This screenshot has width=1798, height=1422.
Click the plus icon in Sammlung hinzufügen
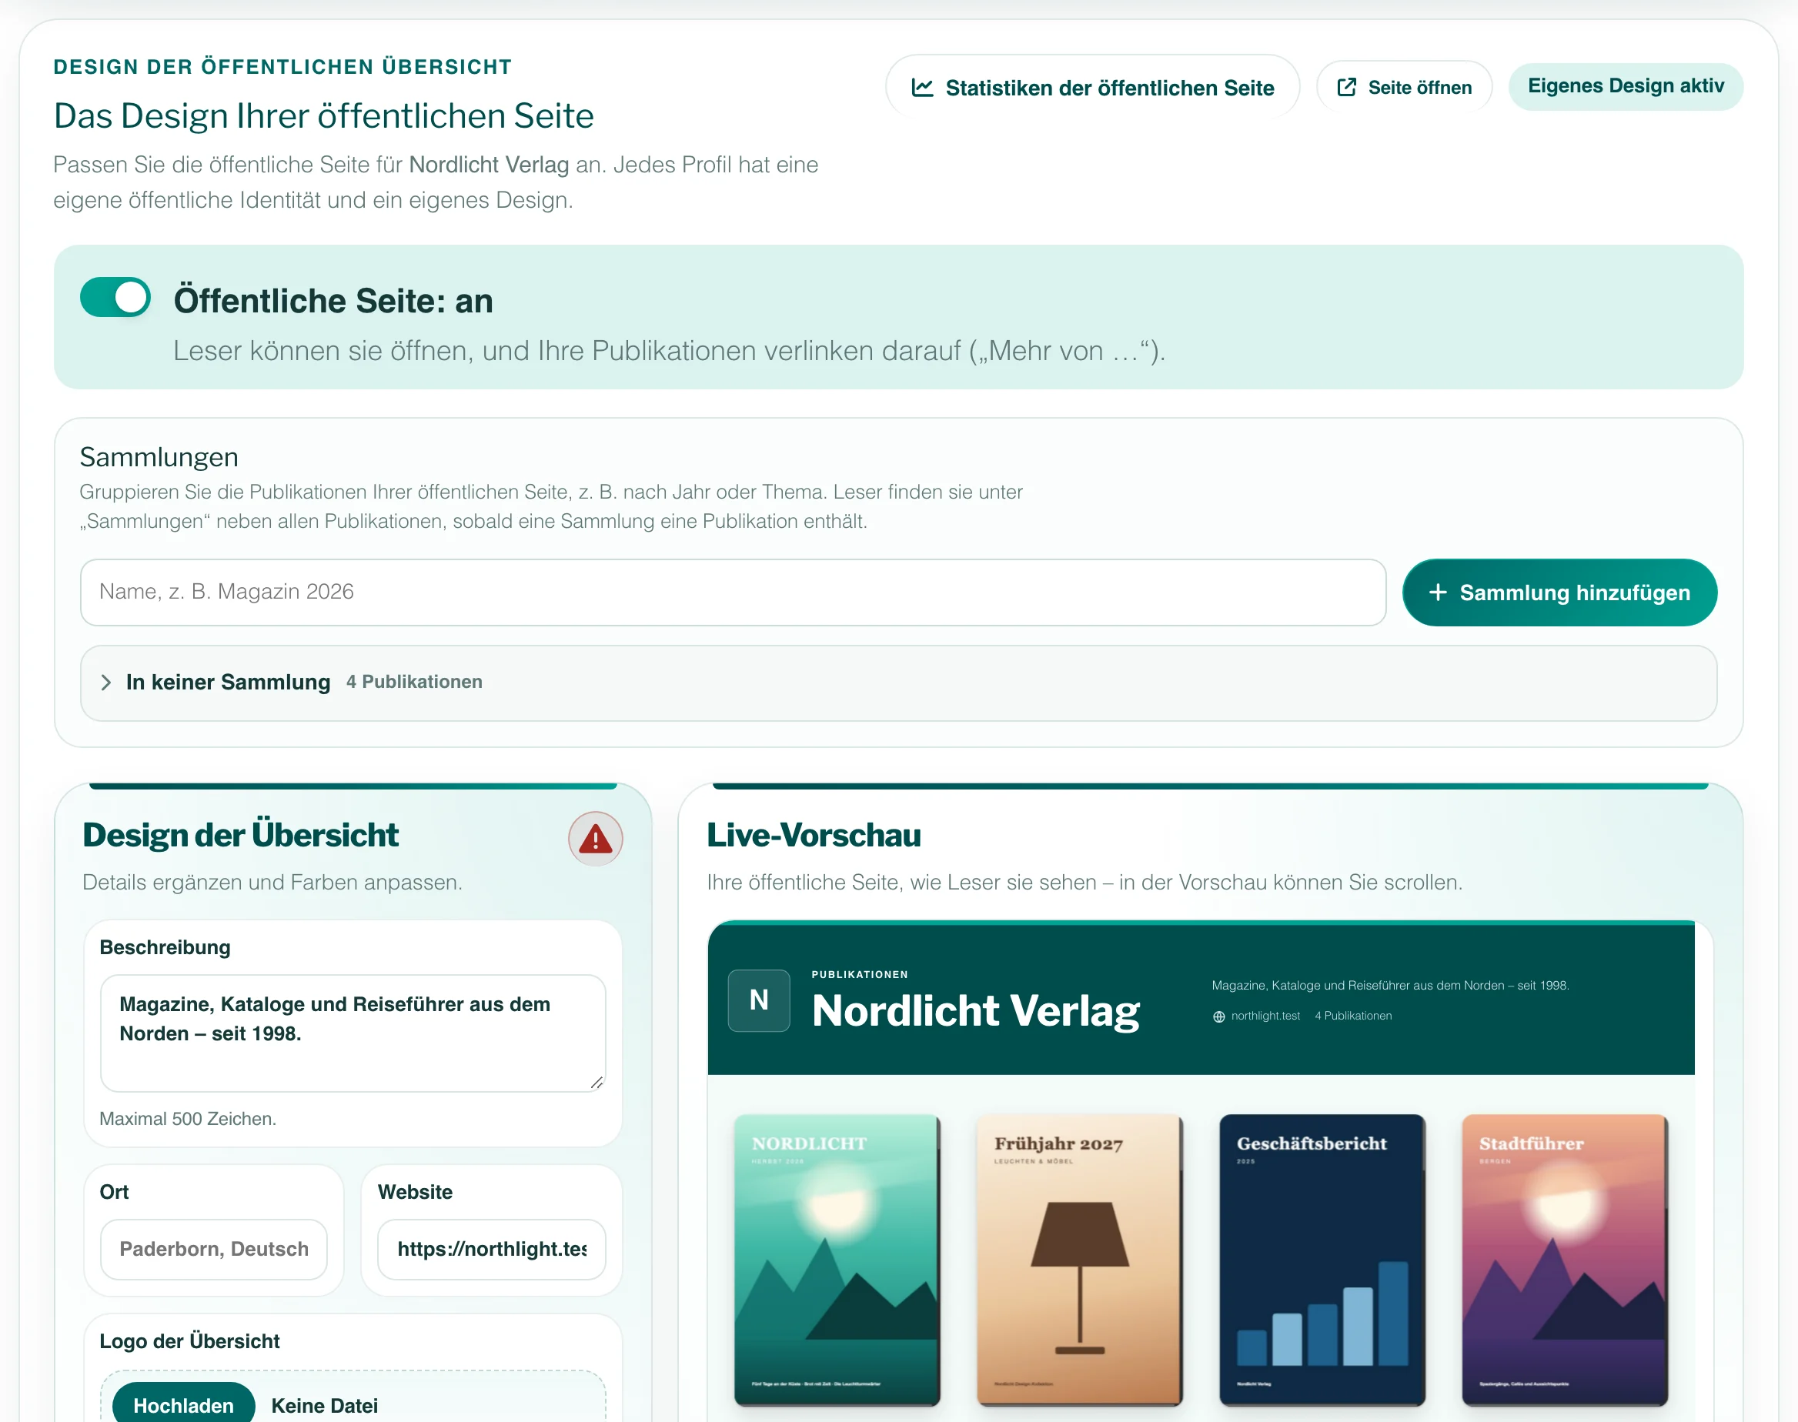point(1439,592)
